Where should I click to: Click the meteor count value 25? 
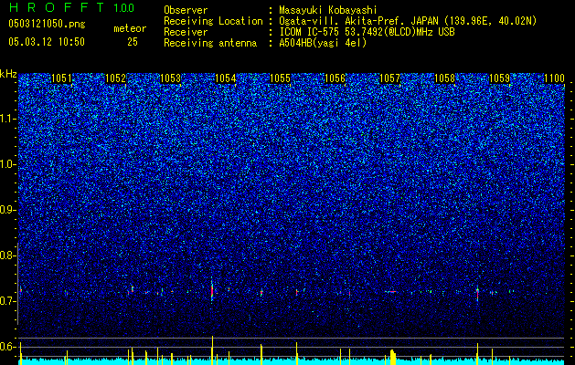click(133, 42)
